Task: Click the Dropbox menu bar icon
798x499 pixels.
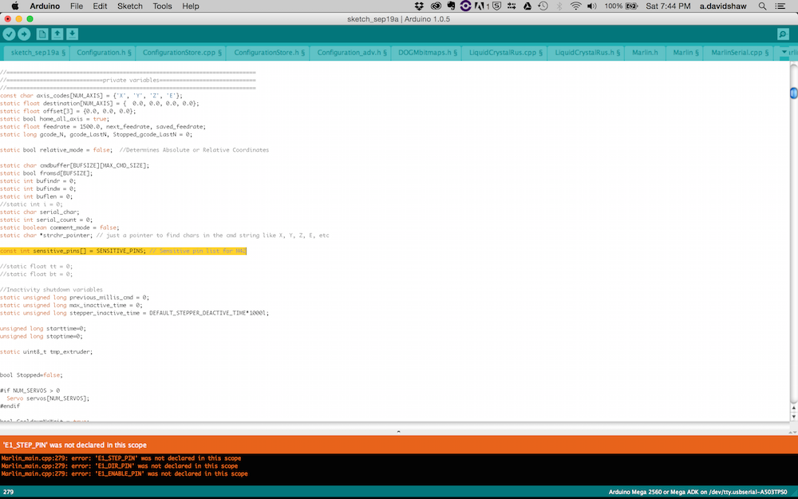Action: [420, 6]
